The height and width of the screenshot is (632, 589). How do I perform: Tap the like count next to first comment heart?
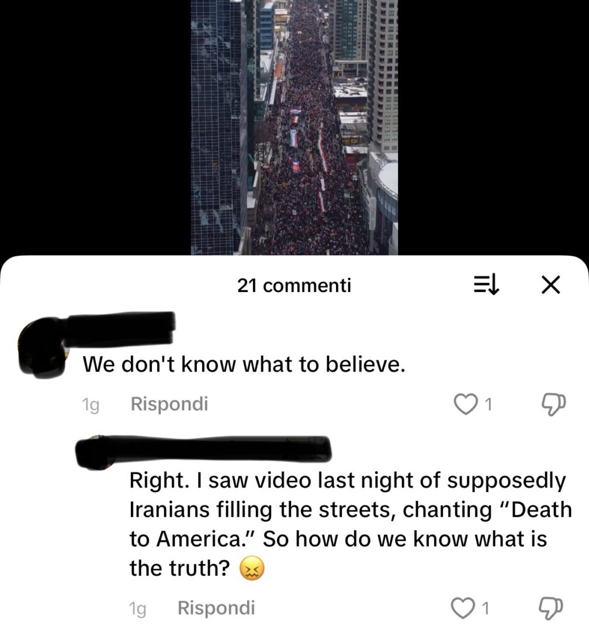coord(488,404)
